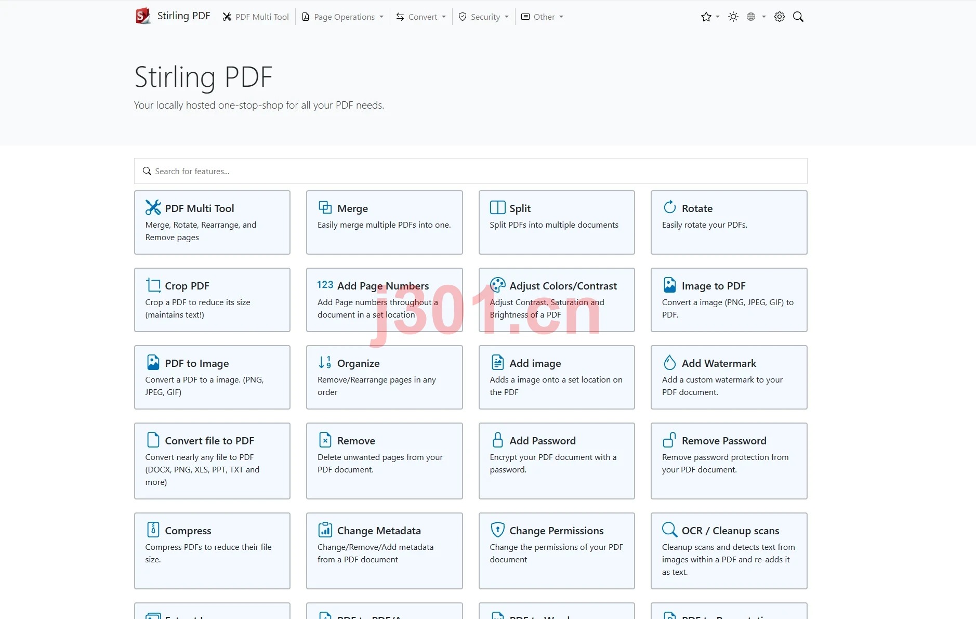
Task: Select the Add Page Numbers title
Action: tap(383, 286)
